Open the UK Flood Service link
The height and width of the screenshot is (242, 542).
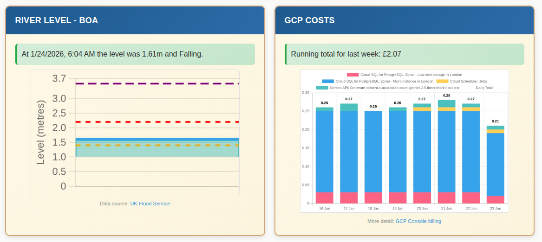pos(150,204)
